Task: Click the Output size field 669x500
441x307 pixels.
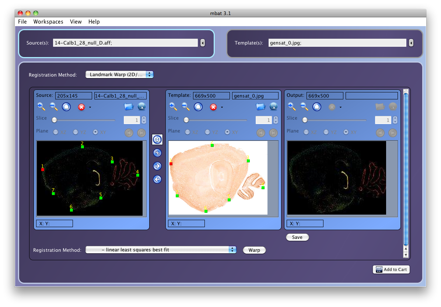Action: (x=325, y=96)
